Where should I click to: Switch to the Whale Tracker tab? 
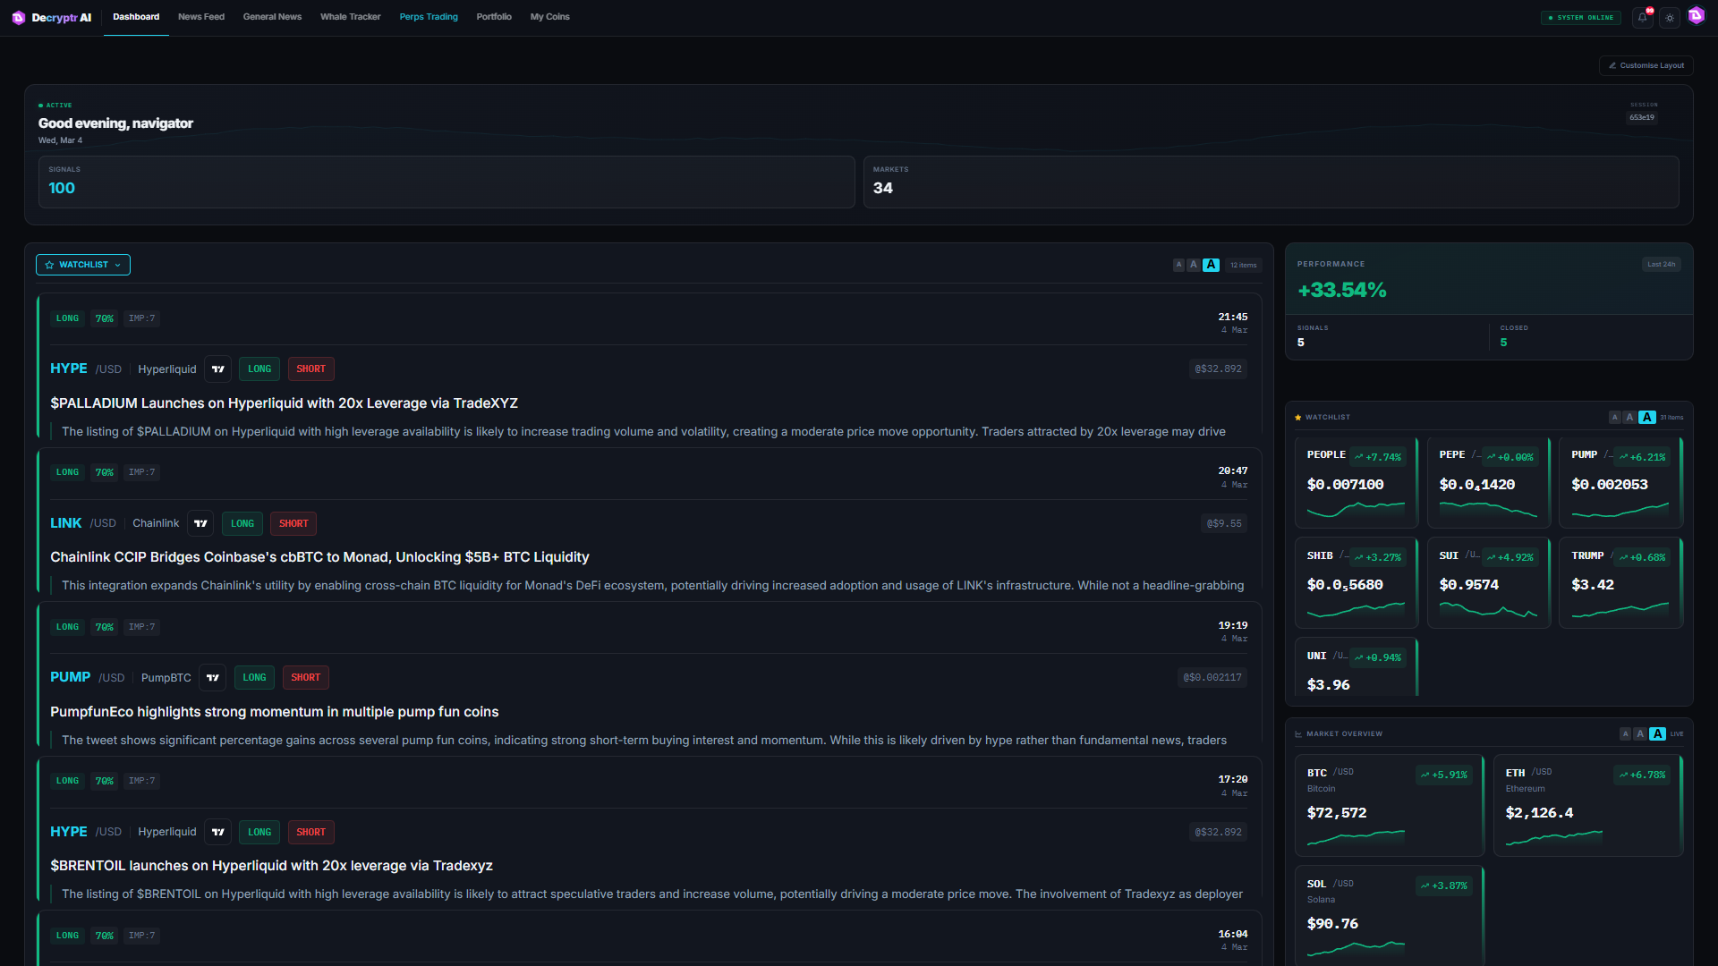pyautogui.click(x=350, y=17)
